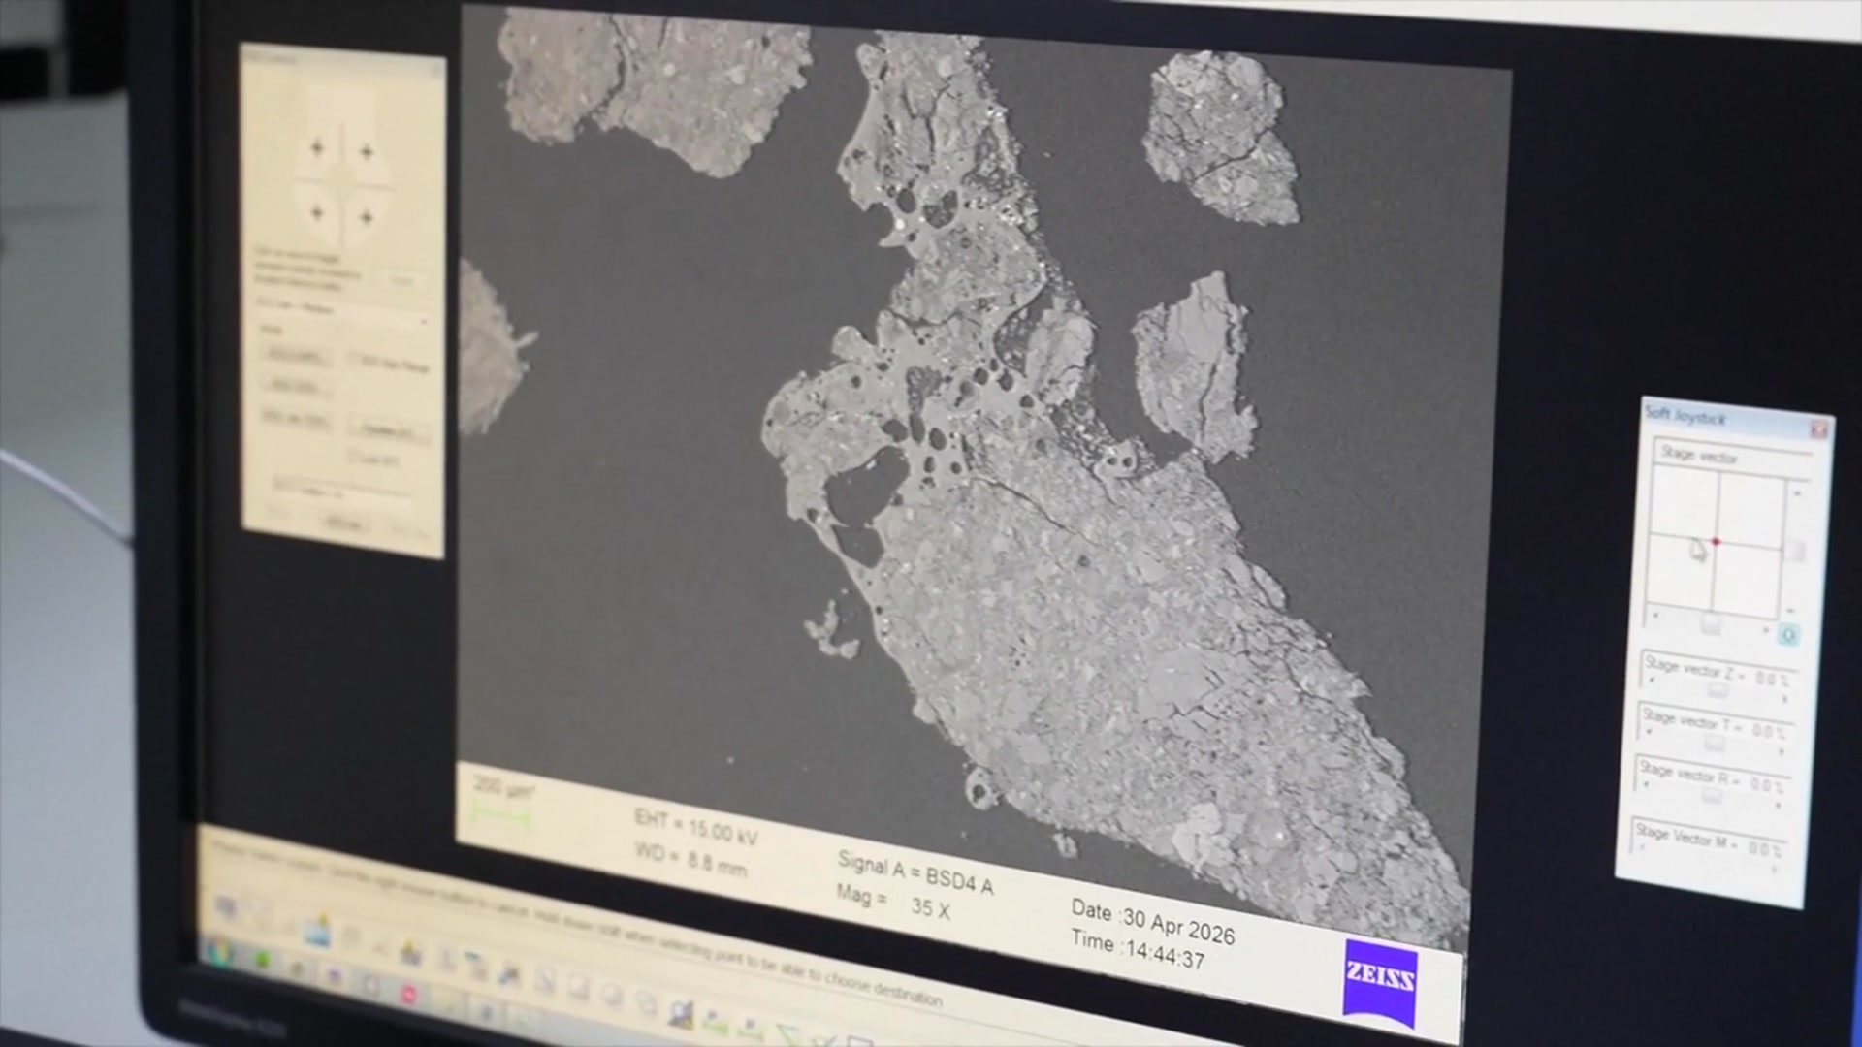Image resolution: width=1862 pixels, height=1047 pixels.
Task: Click the down arrow beside Stage vector pad
Action: pyautogui.click(x=1790, y=610)
